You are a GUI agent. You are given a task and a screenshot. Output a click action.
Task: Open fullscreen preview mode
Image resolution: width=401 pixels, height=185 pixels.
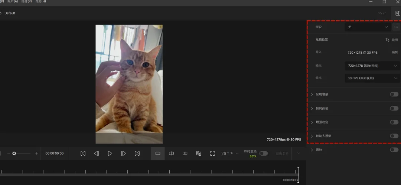(x=212, y=153)
